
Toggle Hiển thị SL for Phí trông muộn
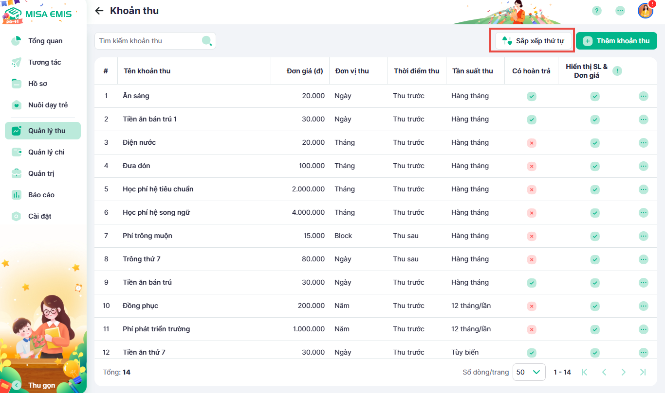(595, 236)
